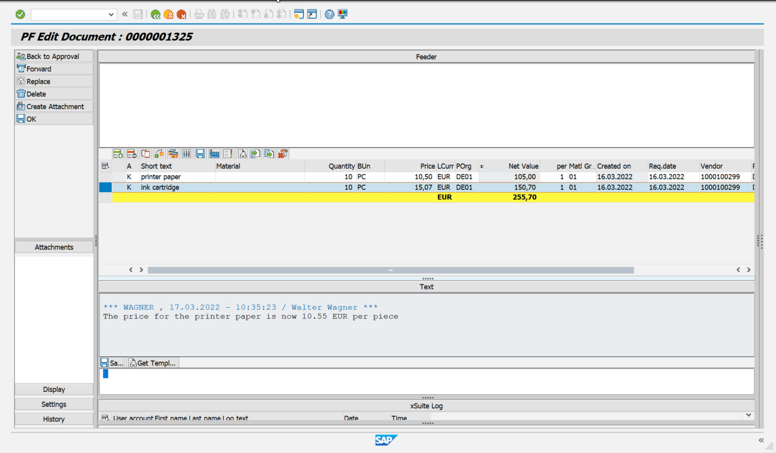Click the red delete/reject icon in grid toolbar

coord(283,153)
